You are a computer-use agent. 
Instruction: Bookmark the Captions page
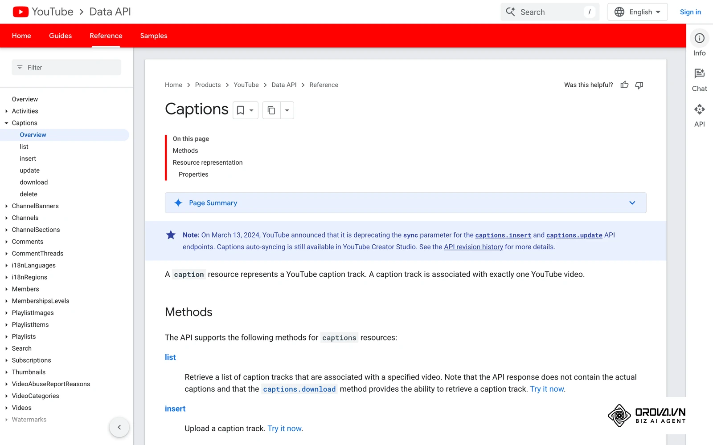[241, 110]
